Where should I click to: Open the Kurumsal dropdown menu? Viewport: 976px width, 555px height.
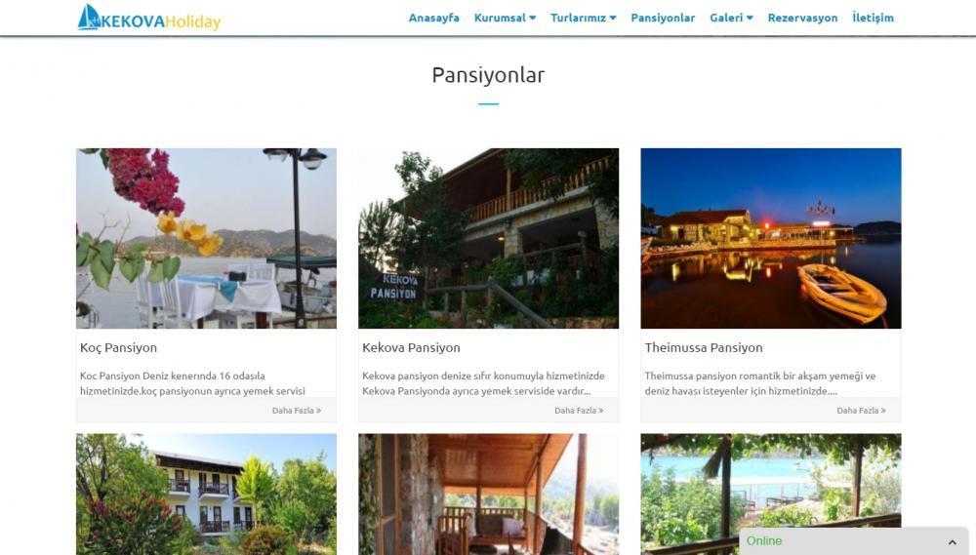tap(505, 18)
